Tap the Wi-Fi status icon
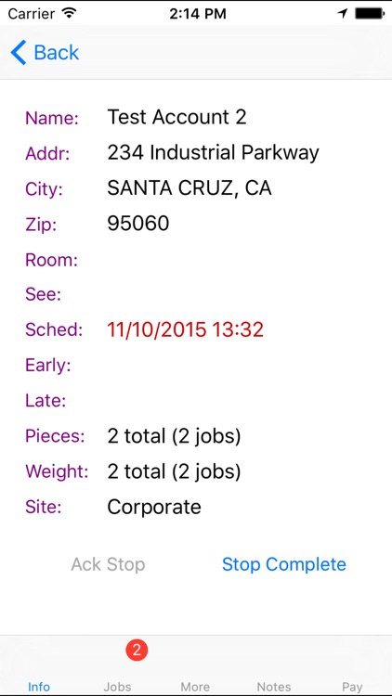This screenshot has width=392, height=696. (x=70, y=13)
